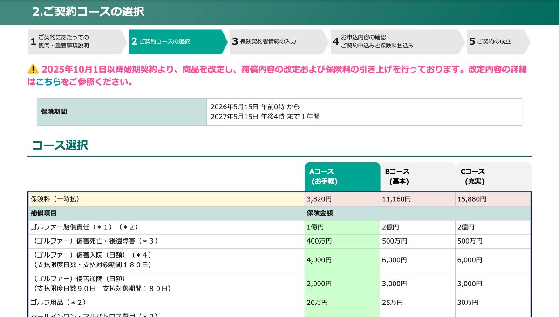Click the 11,160円 premium for B course
Viewport: 559px width, 317px height.
pyautogui.click(x=396, y=199)
